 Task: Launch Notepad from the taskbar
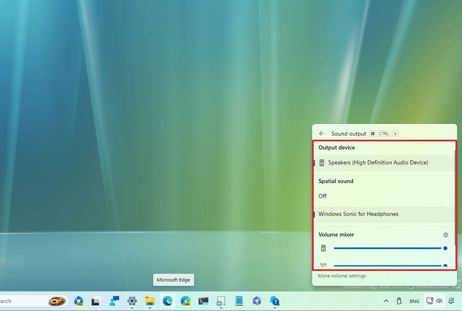tap(239, 301)
